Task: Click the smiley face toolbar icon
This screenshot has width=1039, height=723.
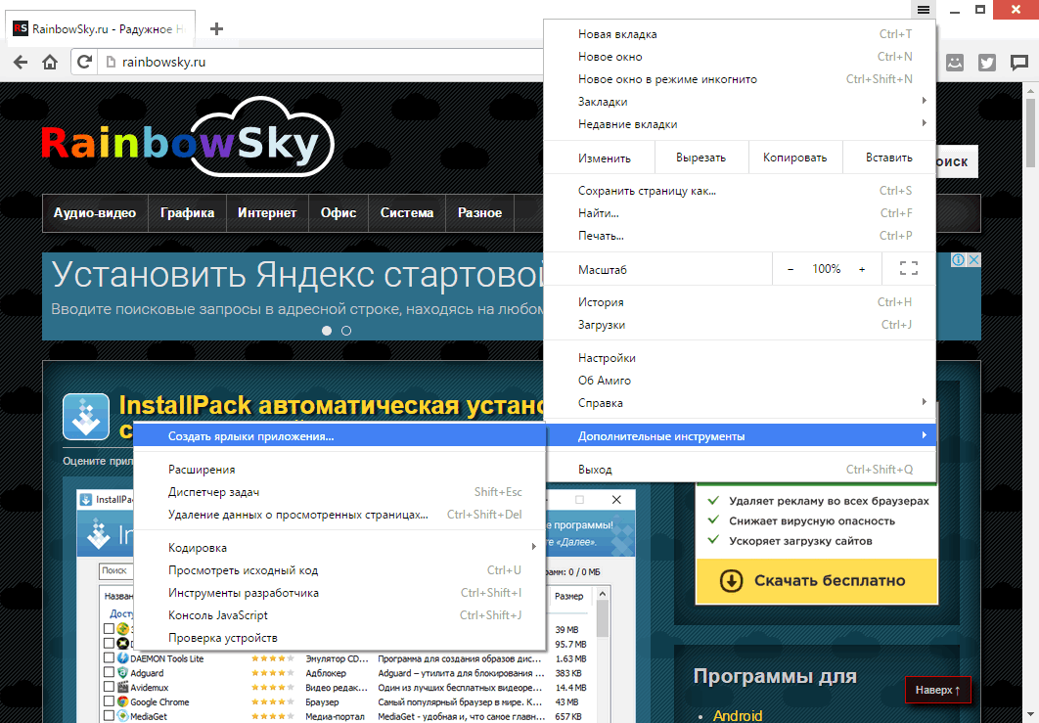Action: coord(954,63)
